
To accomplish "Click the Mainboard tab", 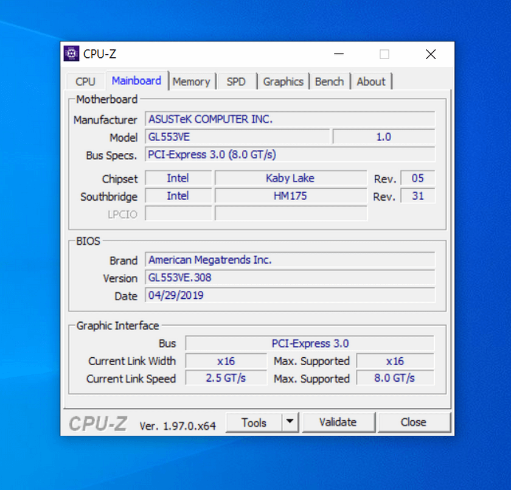I will click(136, 81).
